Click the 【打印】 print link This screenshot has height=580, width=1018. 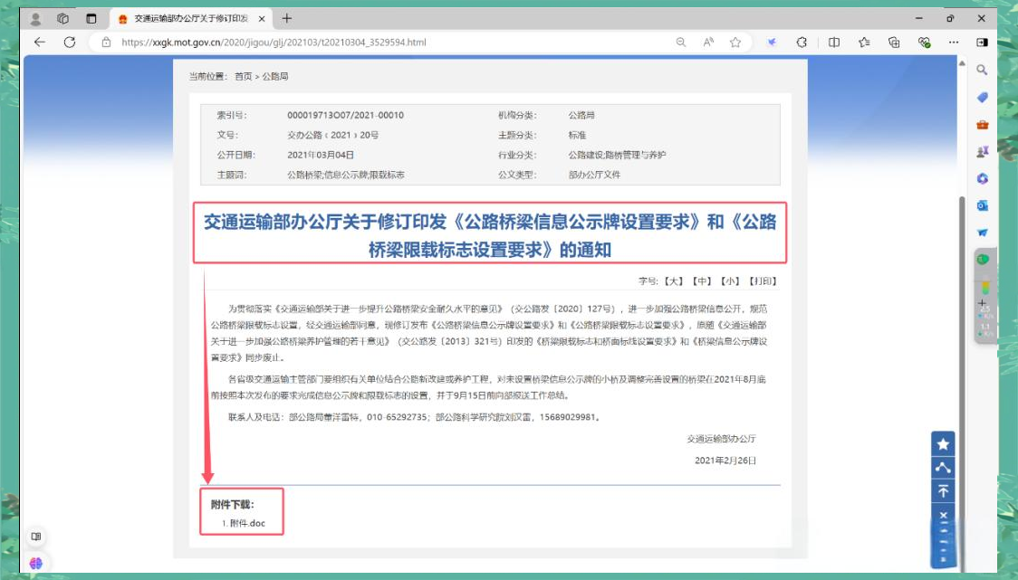coord(763,280)
